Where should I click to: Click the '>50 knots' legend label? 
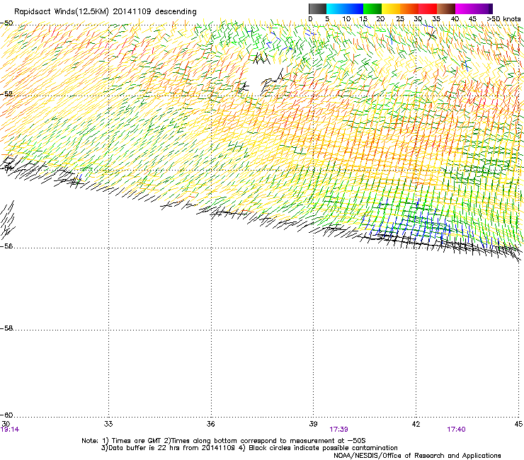pos(503,19)
